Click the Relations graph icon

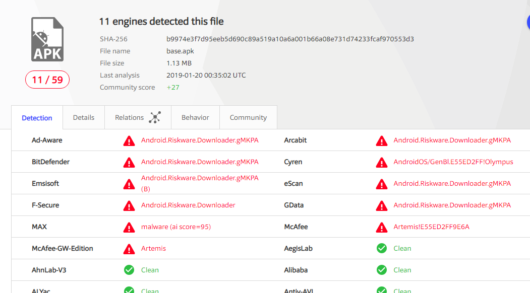[155, 117]
